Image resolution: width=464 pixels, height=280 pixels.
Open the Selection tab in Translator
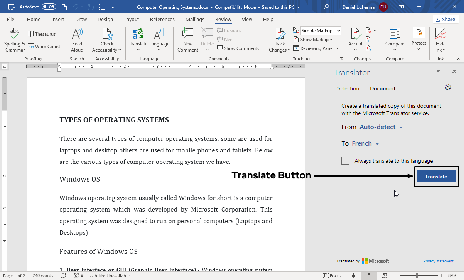(348, 88)
